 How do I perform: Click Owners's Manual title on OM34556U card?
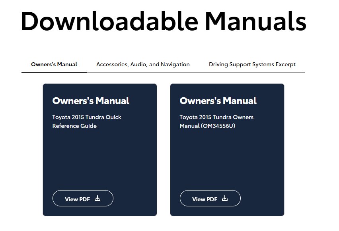point(218,101)
